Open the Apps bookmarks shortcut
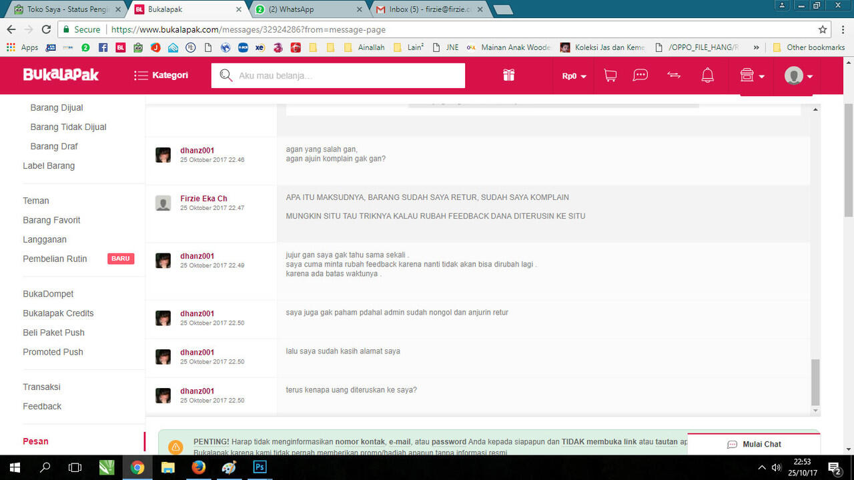This screenshot has width=854, height=480. click(x=23, y=47)
